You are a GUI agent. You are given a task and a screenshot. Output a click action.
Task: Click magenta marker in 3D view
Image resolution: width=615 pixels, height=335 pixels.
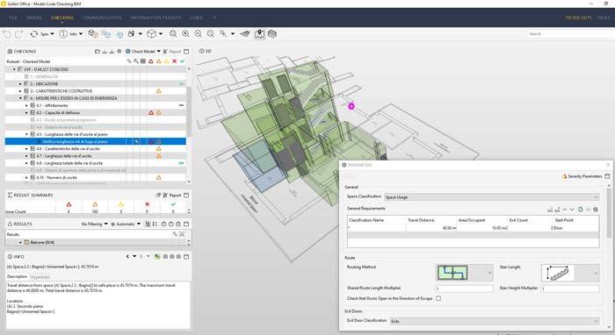coord(351,106)
